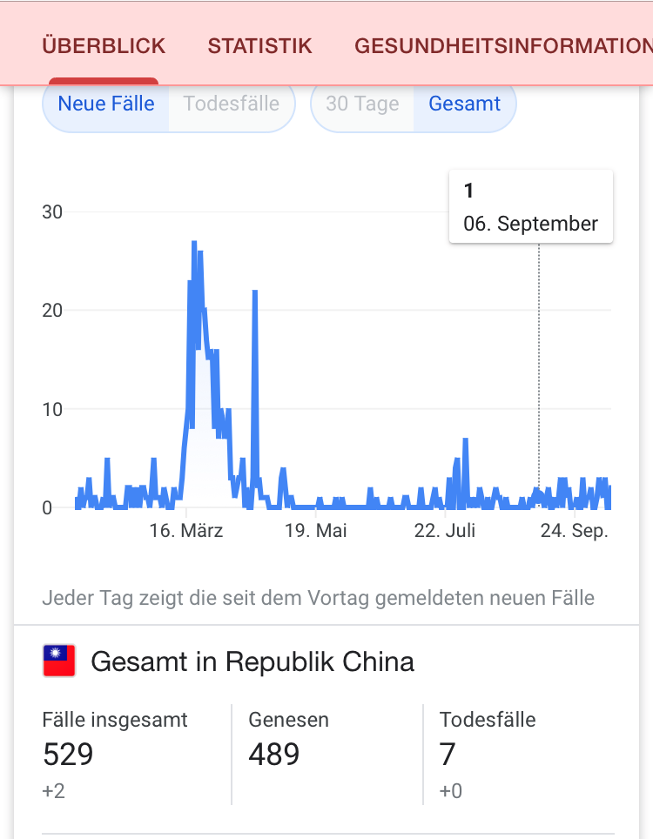Switch to the ÜBERBLICK tab

[104, 46]
